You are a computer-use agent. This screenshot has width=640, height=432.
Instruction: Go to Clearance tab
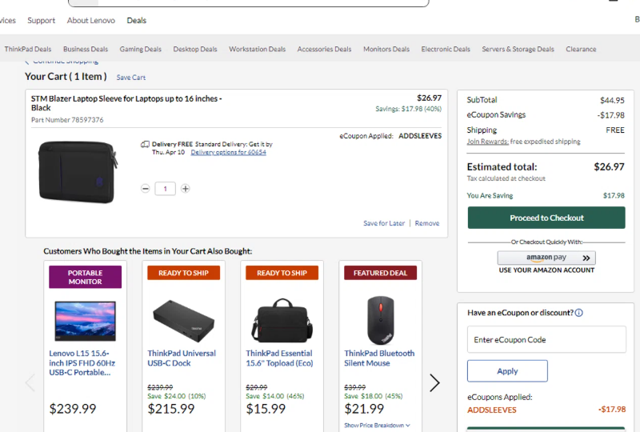pos(581,49)
